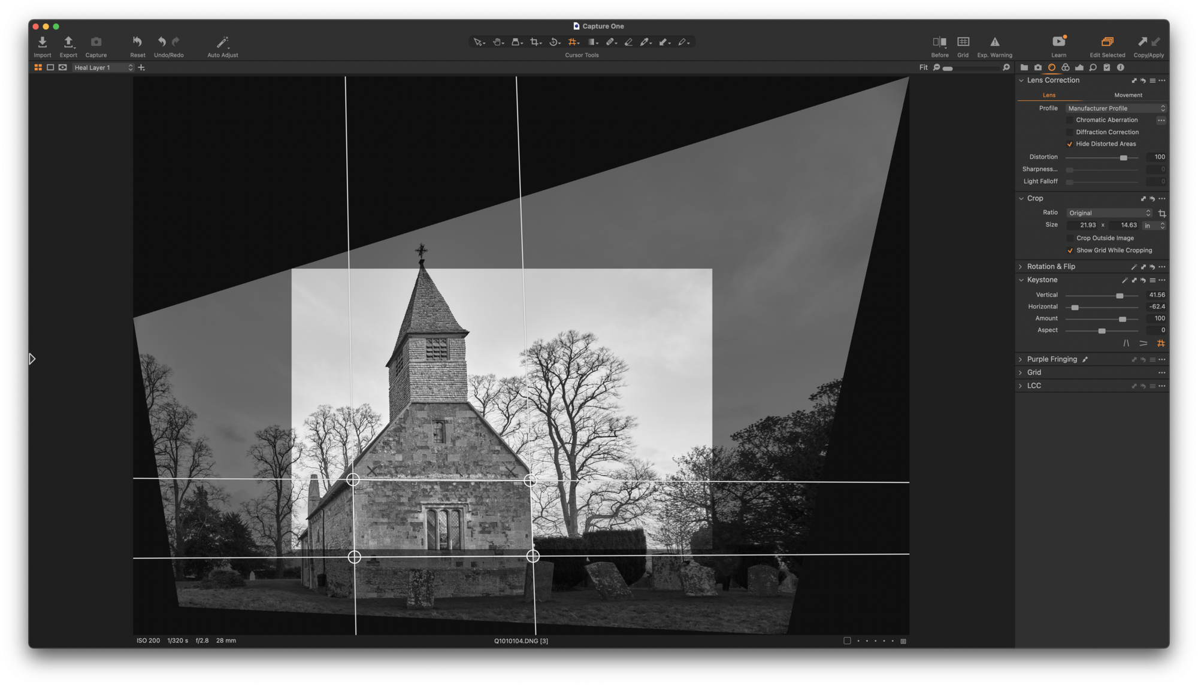Open the Learn panel
Viewport: 1198px width, 686px height.
pyautogui.click(x=1058, y=41)
